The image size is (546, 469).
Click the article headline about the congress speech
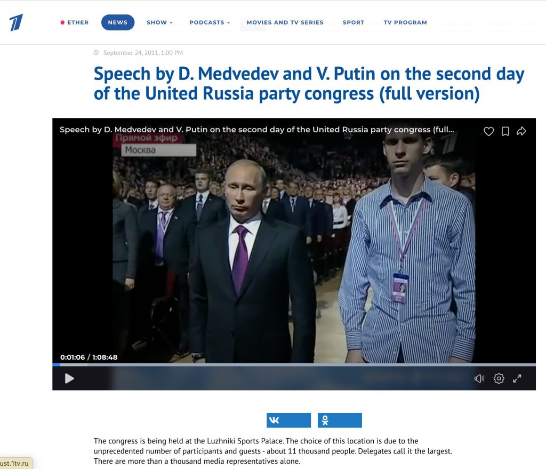(x=309, y=84)
